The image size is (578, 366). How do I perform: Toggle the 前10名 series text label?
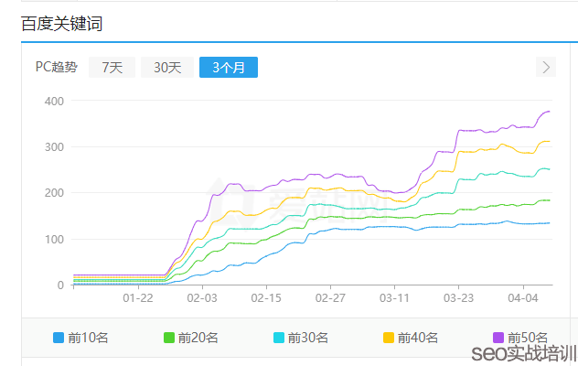pyautogui.click(x=90, y=338)
